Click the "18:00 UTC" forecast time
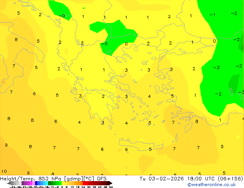 click(202, 179)
